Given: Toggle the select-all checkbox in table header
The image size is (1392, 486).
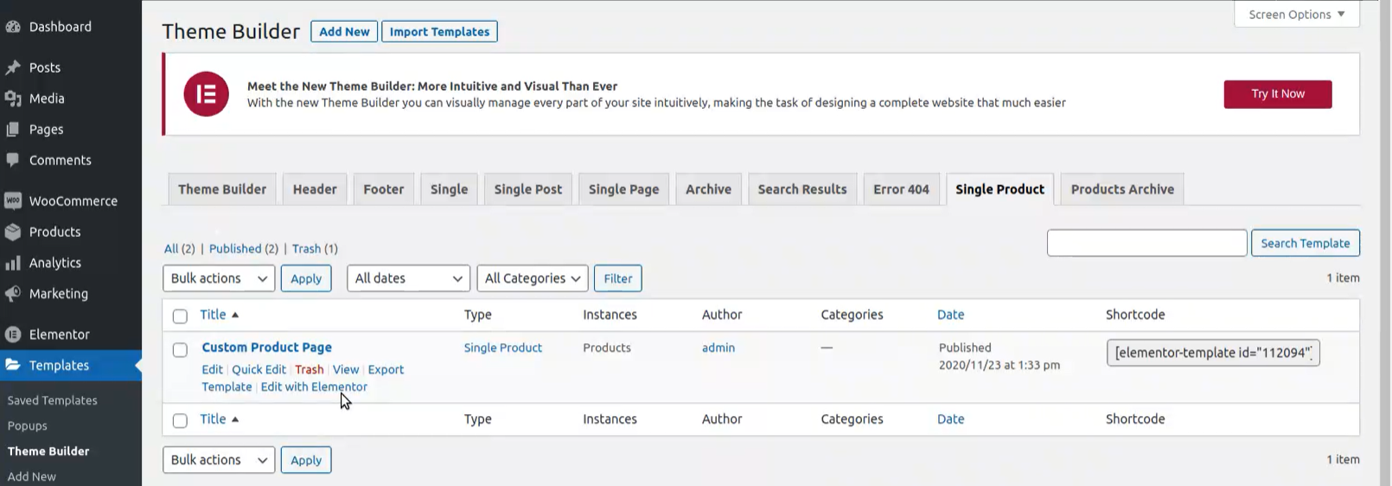Looking at the screenshot, I should pyautogui.click(x=180, y=317).
